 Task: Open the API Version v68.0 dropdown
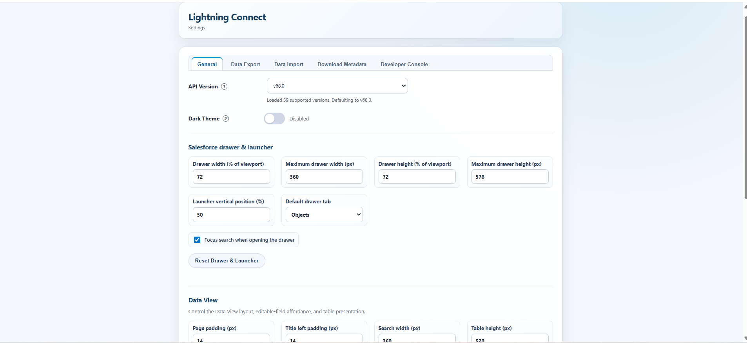pyautogui.click(x=337, y=86)
